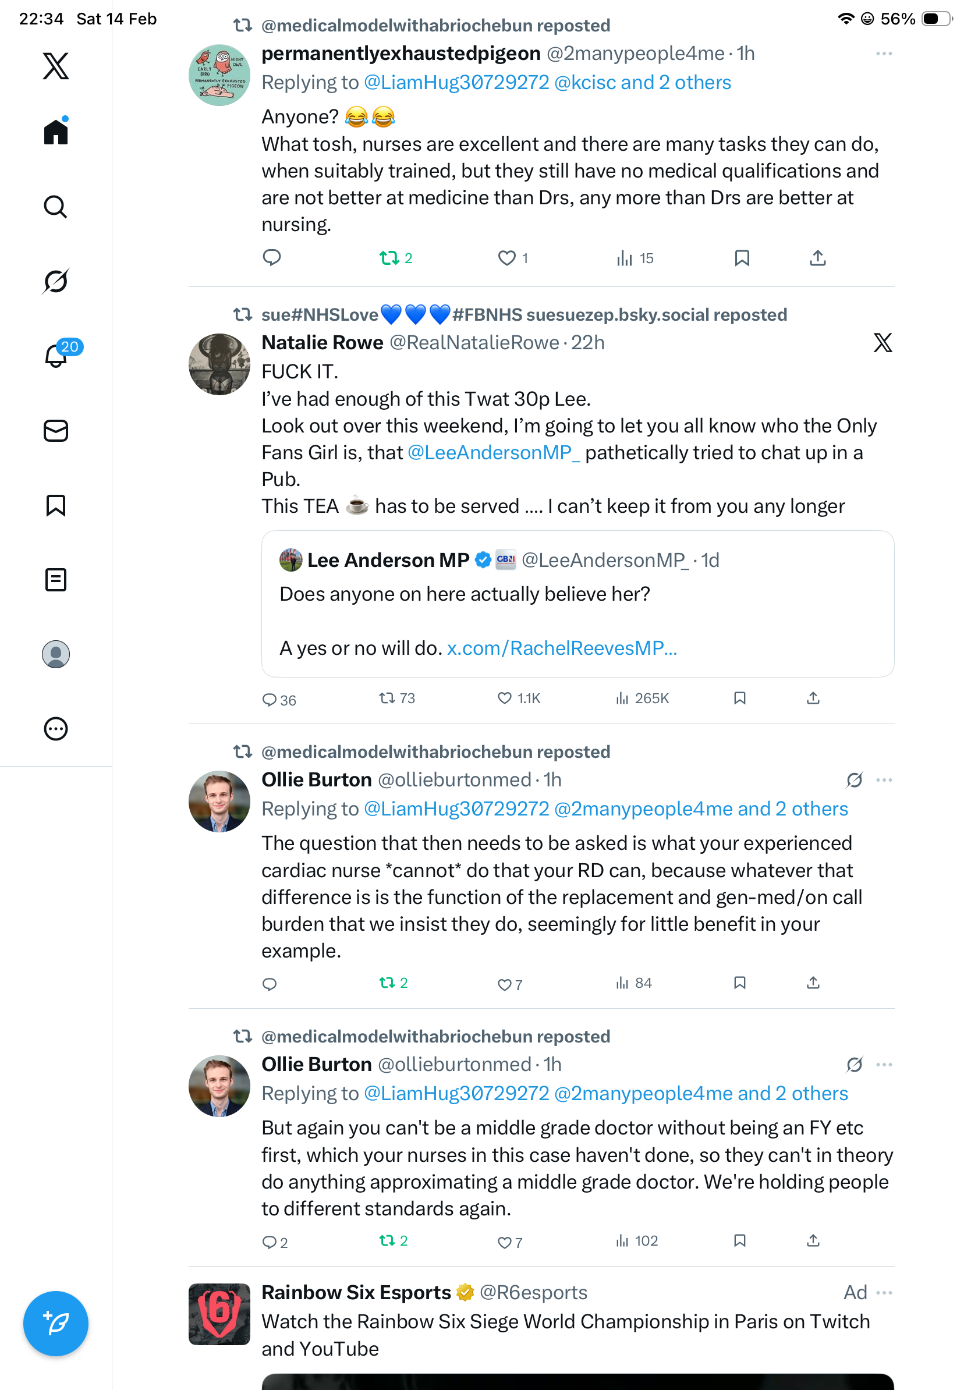Open the Grok icon in the sidebar

[x=56, y=282]
